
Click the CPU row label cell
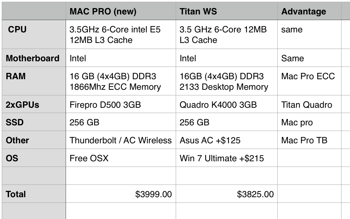tap(34, 34)
